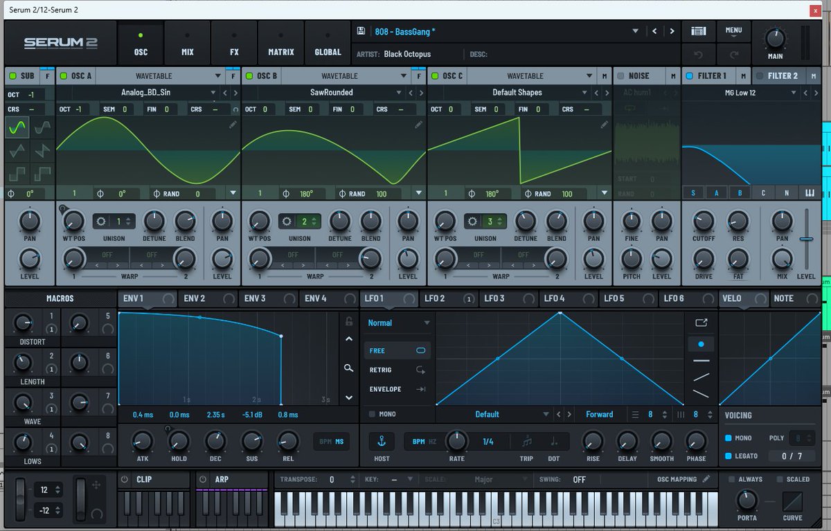Open OSC A unison gear settings
Screen dimensions: 831x531
pos(101,222)
